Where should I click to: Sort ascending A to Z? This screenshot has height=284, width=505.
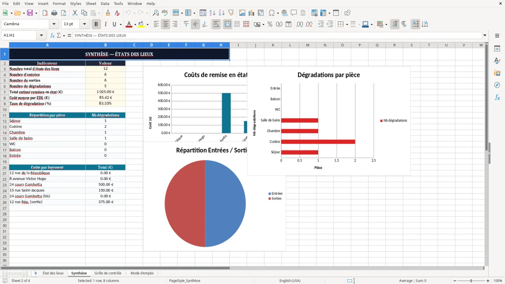[x=213, y=13]
